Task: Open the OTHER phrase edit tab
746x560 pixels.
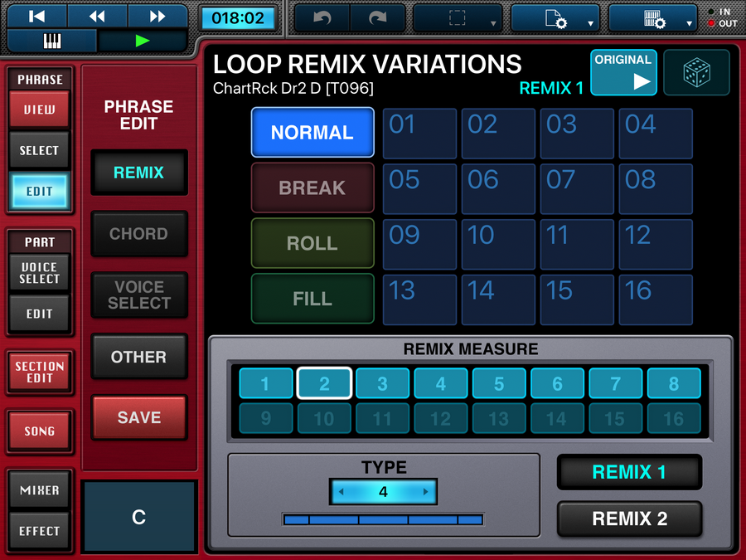Action: 138,357
